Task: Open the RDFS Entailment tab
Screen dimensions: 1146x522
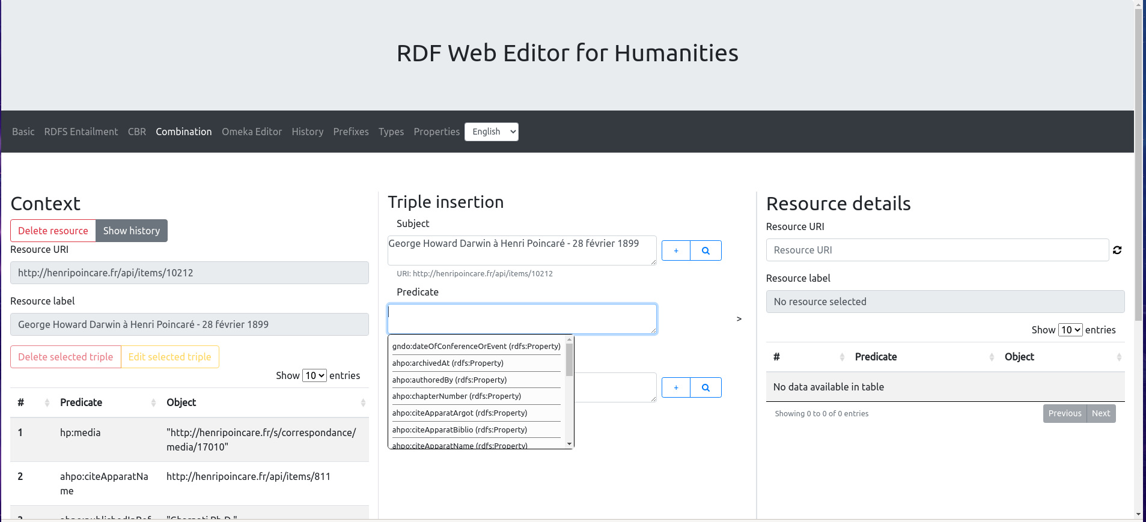Action: (x=81, y=132)
